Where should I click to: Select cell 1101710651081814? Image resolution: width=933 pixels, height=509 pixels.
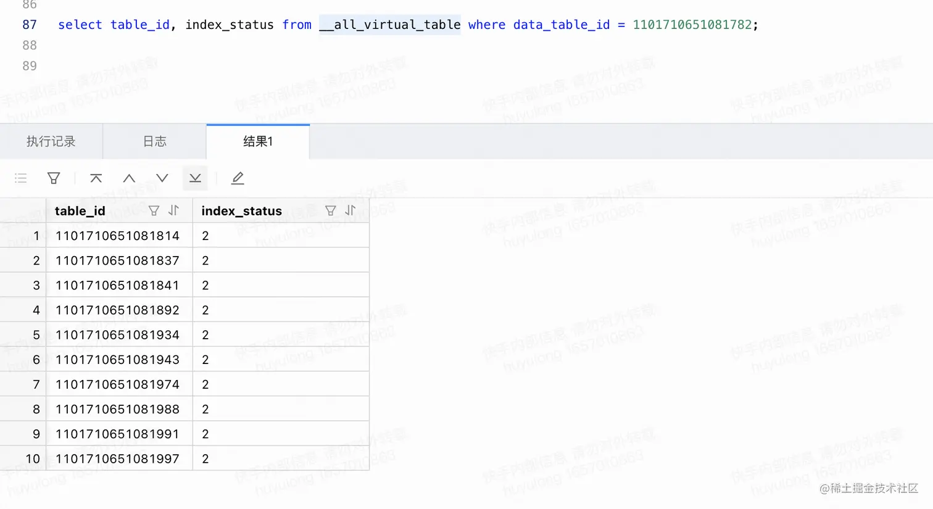click(x=119, y=236)
